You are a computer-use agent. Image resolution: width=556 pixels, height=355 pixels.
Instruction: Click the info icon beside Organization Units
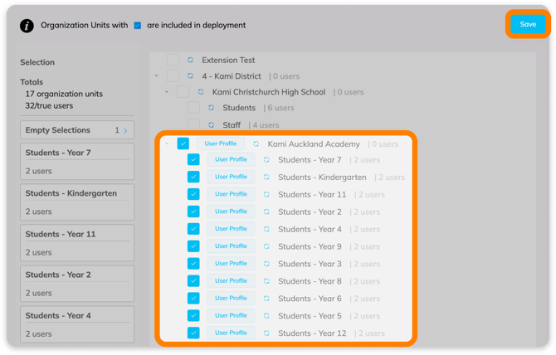[x=27, y=26]
